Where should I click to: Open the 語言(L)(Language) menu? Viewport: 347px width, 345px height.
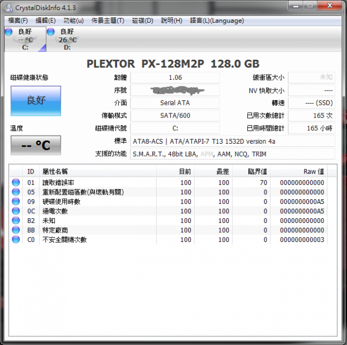(217, 21)
